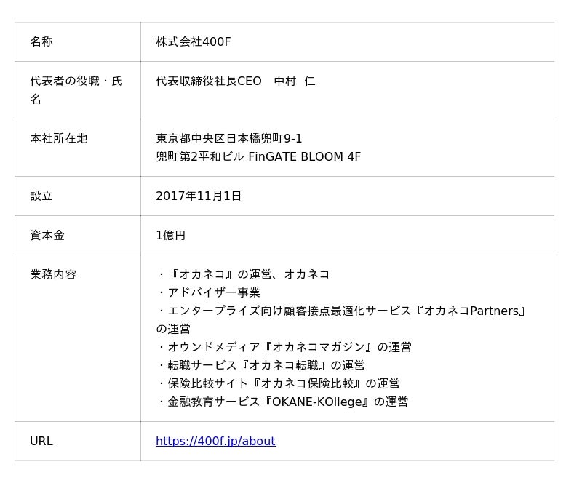Click the 資本金 label cell
Screen dimensions: 582x483
47,235
